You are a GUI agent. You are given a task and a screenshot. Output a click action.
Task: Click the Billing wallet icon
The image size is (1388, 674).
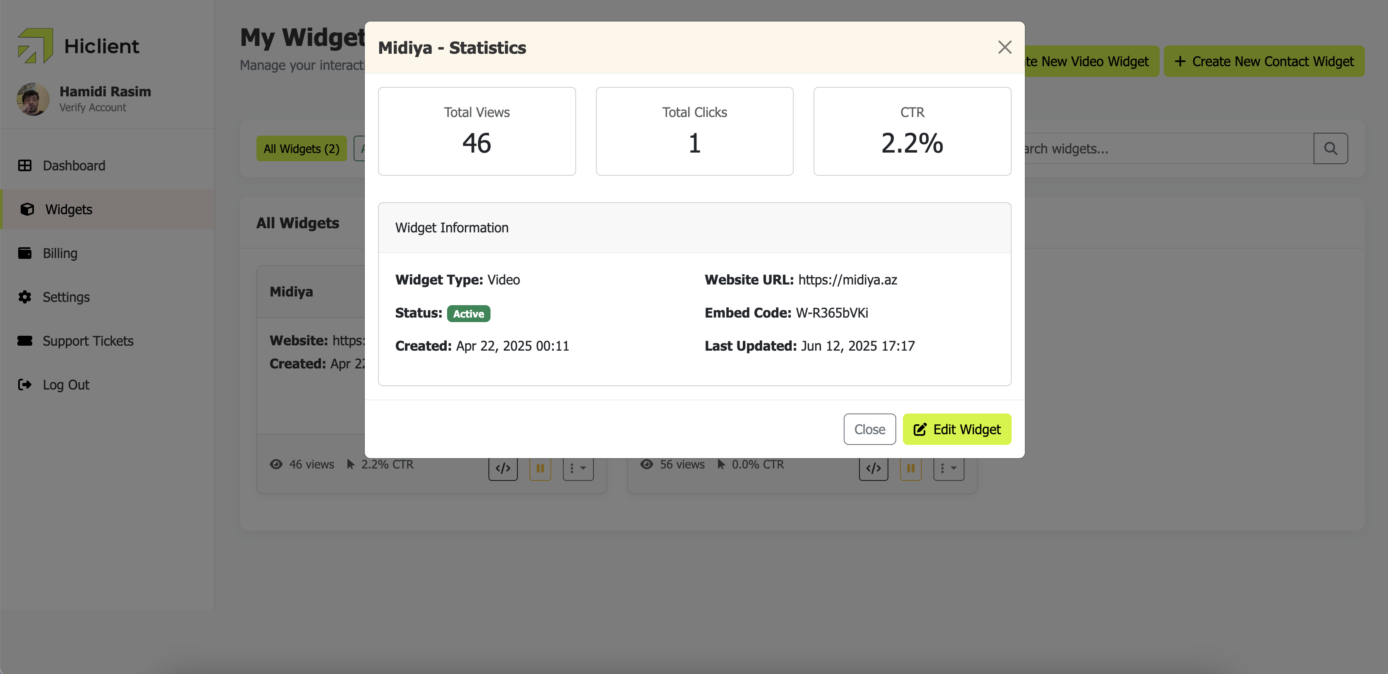(25, 253)
